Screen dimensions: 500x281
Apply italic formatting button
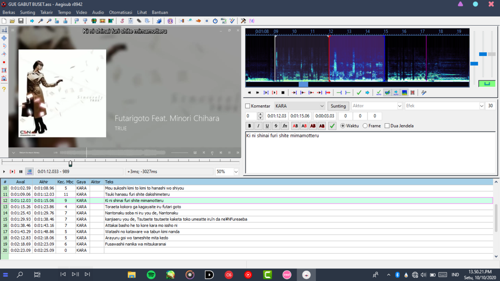(258, 126)
